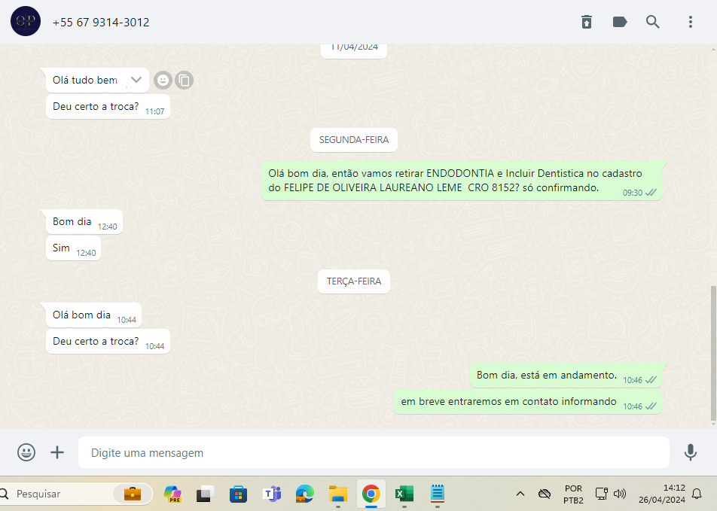This screenshot has height=511, width=717.
Task: Switch to Google Chrome on taskbar
Action: (371, 494)
